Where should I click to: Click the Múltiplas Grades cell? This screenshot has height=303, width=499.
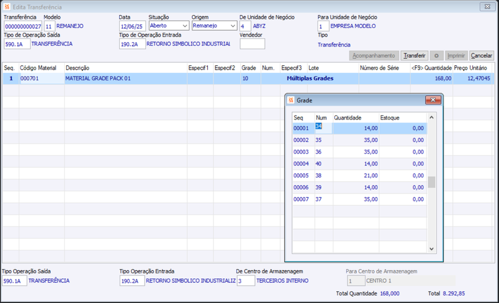click(x=310, y=78)
